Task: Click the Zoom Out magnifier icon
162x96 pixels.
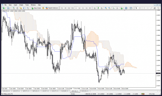Action: tap(109, 8)
